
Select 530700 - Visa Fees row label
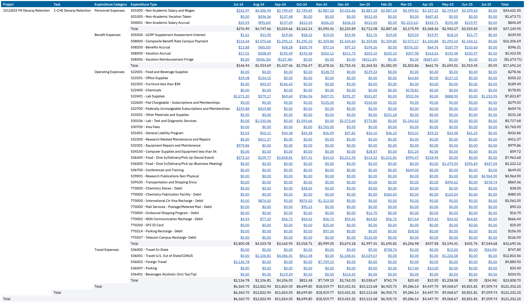pyautogui.click(x=145, y=127)
